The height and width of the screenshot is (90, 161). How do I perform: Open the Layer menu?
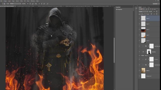9,1
